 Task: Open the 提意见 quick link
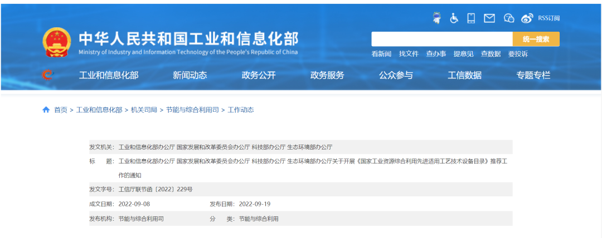463,54
